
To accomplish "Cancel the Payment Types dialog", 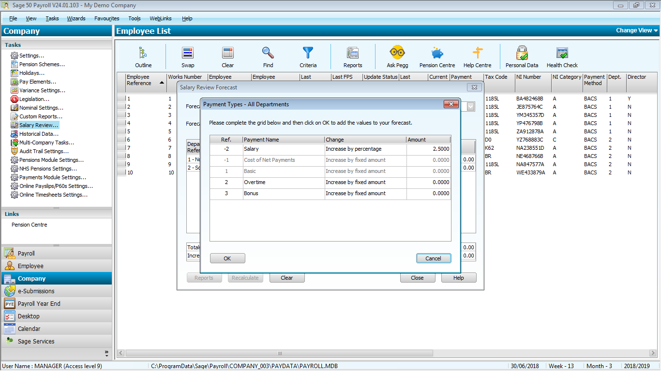I will pyautogui.click(x=433, y=258).
